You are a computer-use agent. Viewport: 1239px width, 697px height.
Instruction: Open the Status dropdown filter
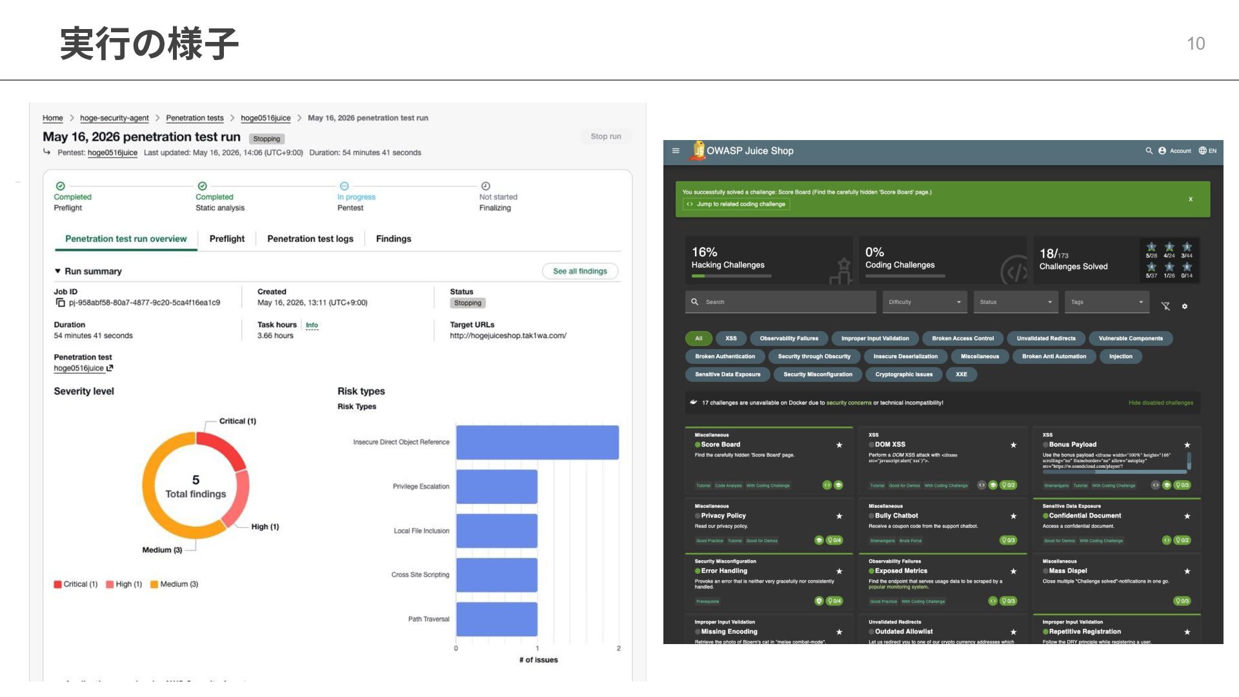(x=1016, y=302)
